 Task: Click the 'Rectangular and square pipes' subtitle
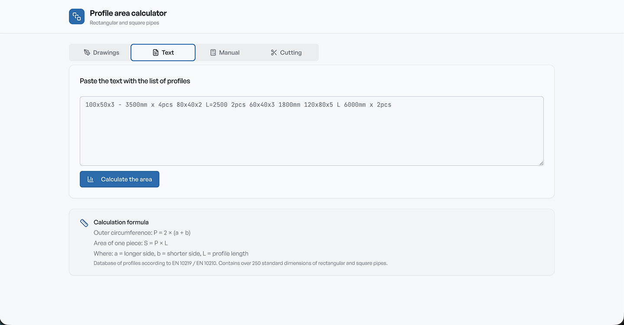coord(124,23)
